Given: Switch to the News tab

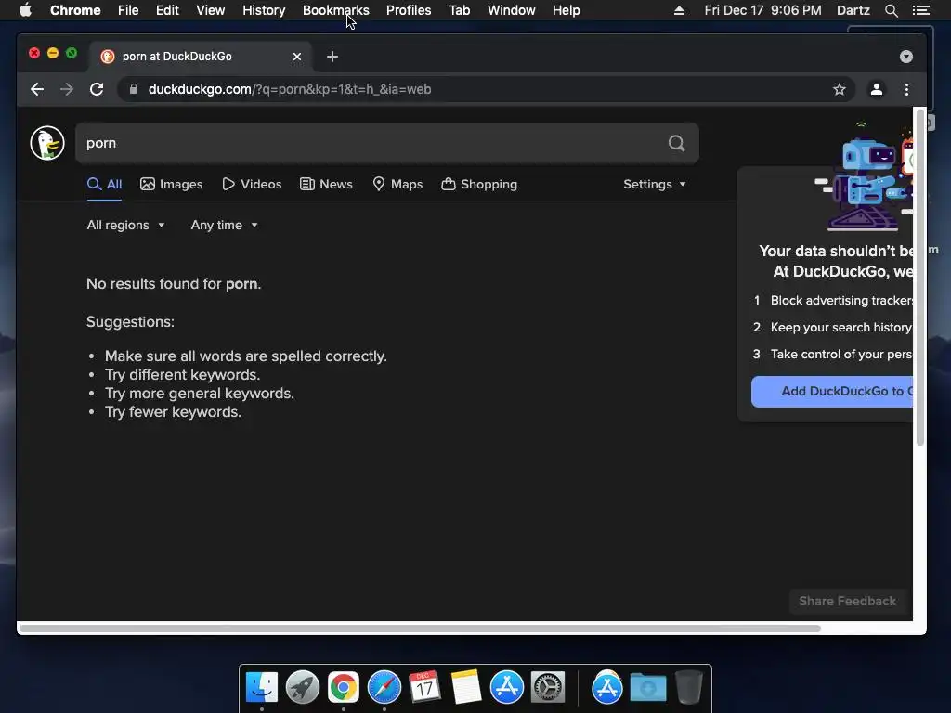Looking at the screenshot, I should [x=326, y=185].
